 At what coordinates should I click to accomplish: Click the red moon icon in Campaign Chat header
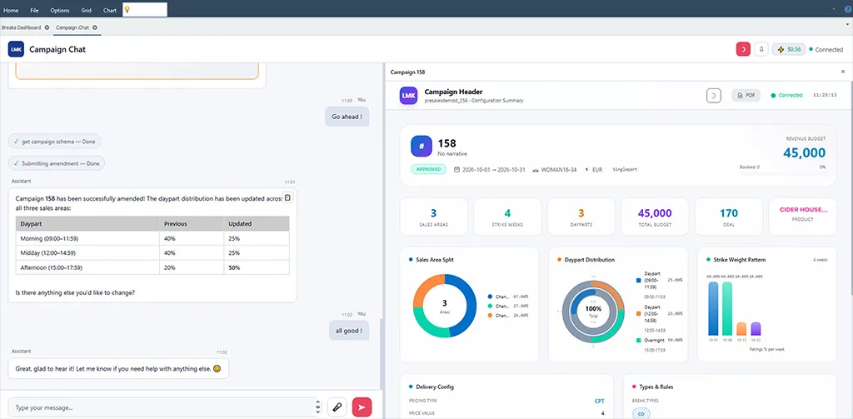(x=743, y=49)
